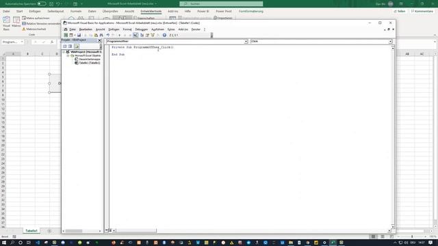Click the code window vertical scrollbar down arrow
The image size is (438, 246).
393,227
